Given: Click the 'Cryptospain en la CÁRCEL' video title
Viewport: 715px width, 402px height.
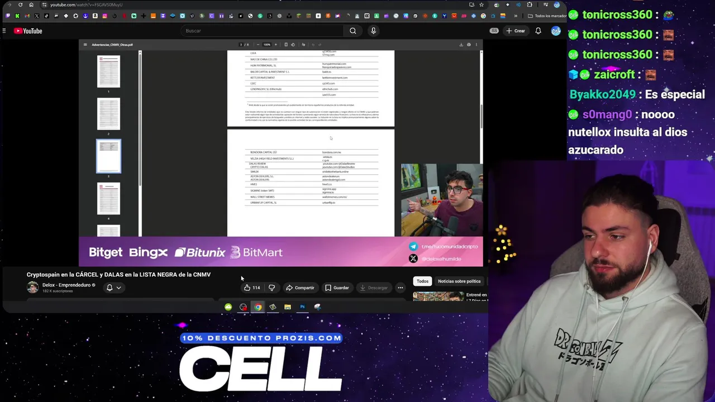Looking at the screenshot, I should tap(118, 275).
